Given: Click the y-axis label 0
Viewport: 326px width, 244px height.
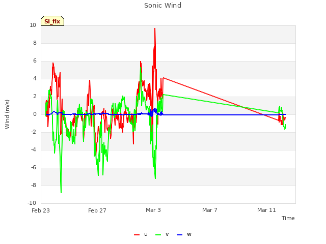Looking at the screenshot, I should pos(35,114).
